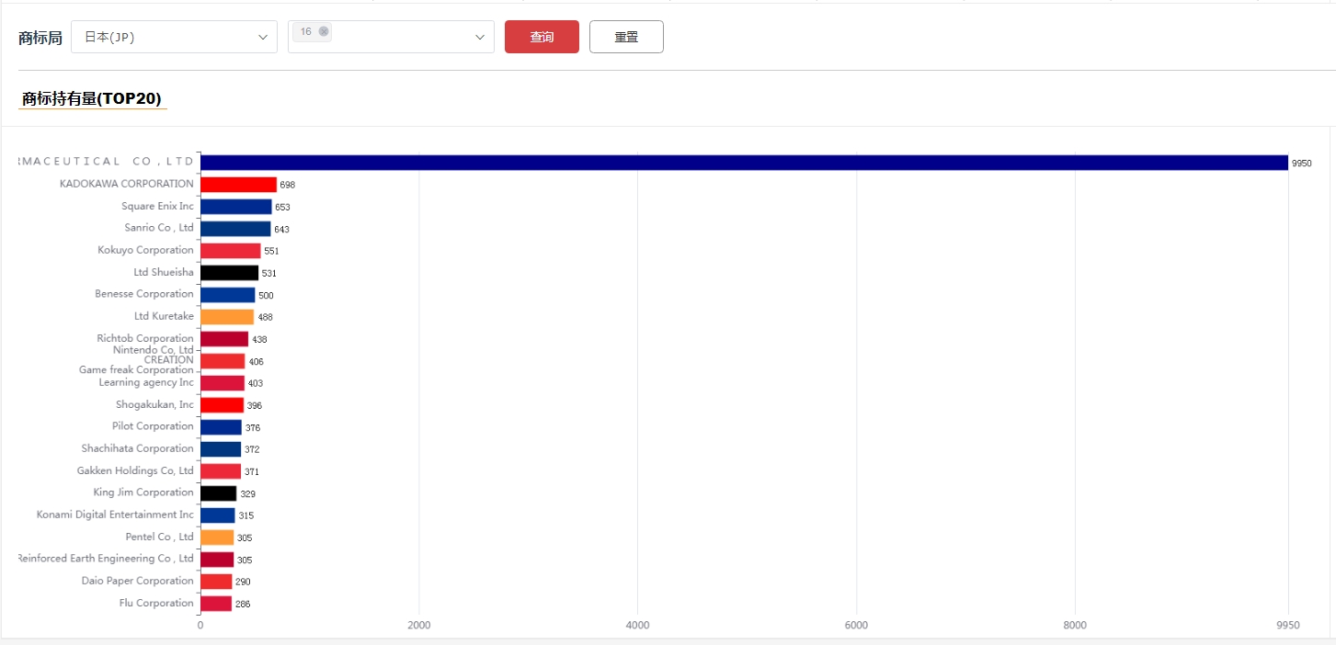Select the Sanrio Co bar in chart
Viewport: 1336px width, 645px height.
(x=235, y=229)
